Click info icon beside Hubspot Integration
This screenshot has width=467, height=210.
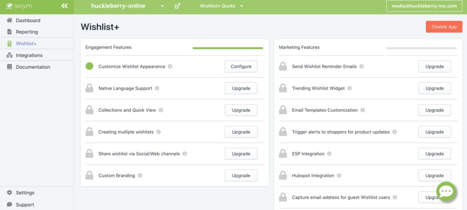click(339, 175)
